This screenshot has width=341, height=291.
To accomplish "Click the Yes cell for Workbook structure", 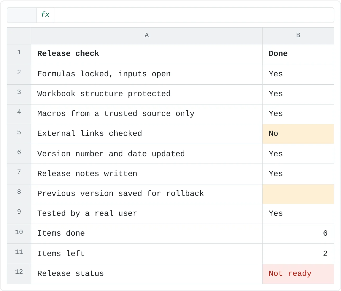I will (298, 94).
